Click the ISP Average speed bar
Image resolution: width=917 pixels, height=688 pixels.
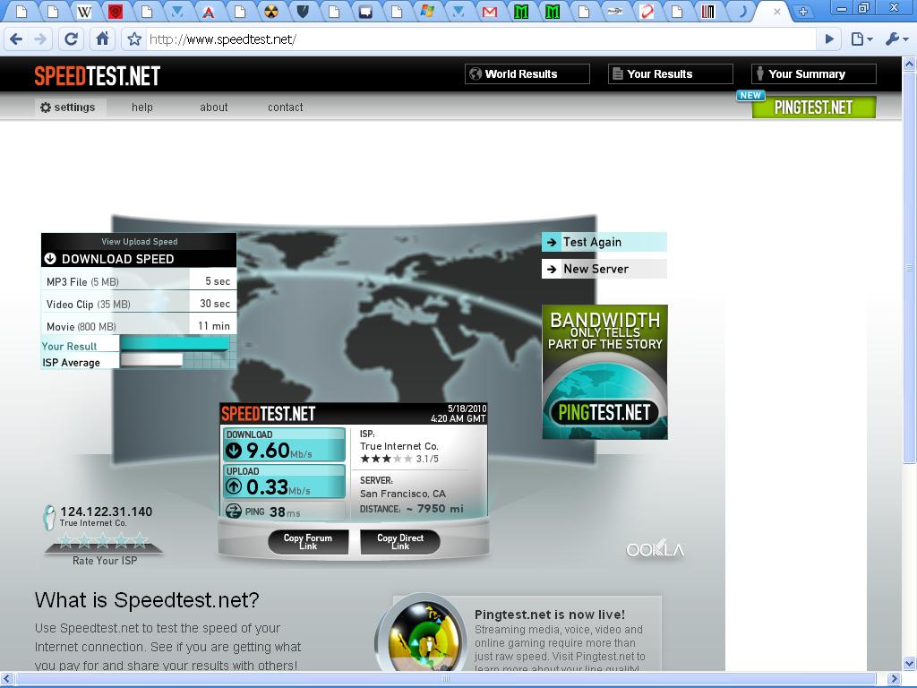point(151,360)
